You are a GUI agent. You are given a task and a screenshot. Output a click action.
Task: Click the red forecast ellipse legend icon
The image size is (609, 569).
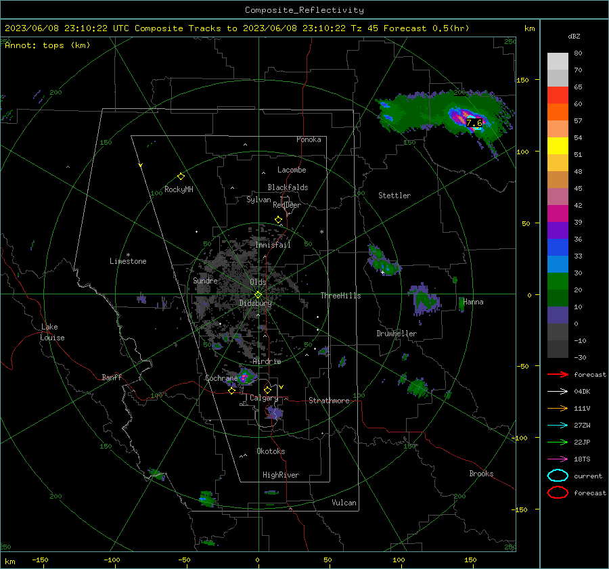[x=558, y=493]
